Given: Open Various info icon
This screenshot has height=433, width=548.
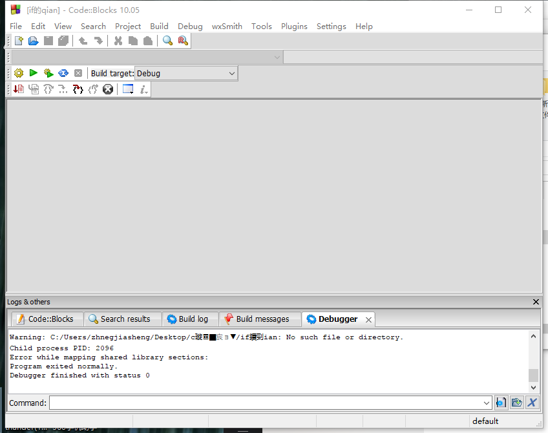Looking at the screenshot, I should click(x=143, y=89).
